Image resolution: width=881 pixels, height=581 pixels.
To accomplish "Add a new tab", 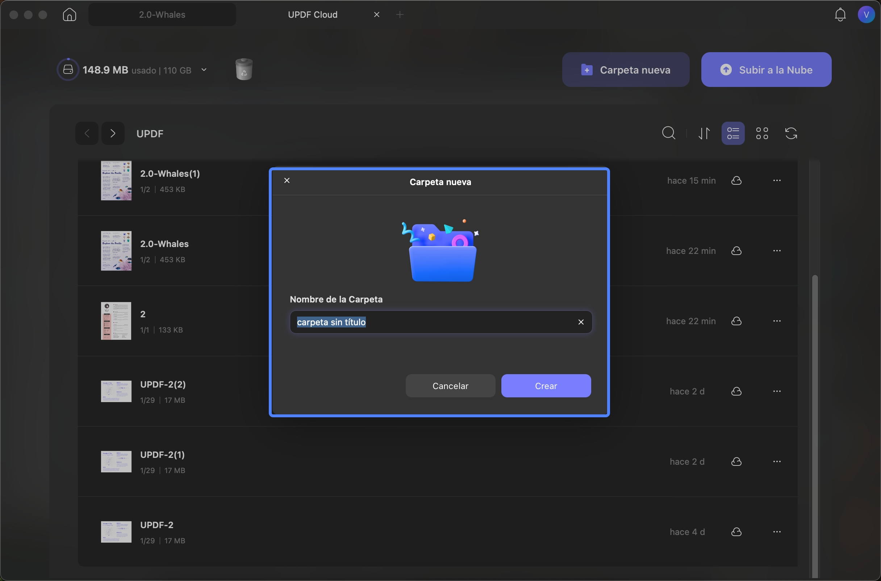I will [399, 15].
